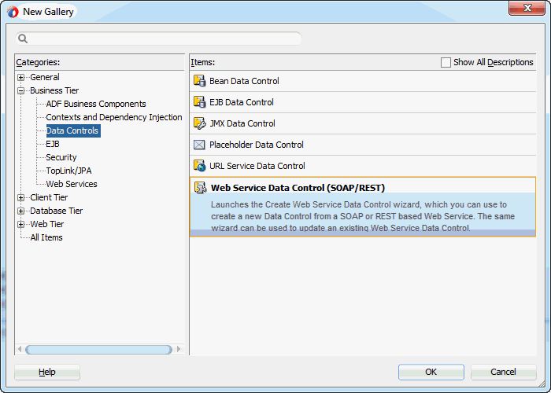Expand the General category
Image resolution: width=551 pixels, height=393 pixels.
[21, 77]
